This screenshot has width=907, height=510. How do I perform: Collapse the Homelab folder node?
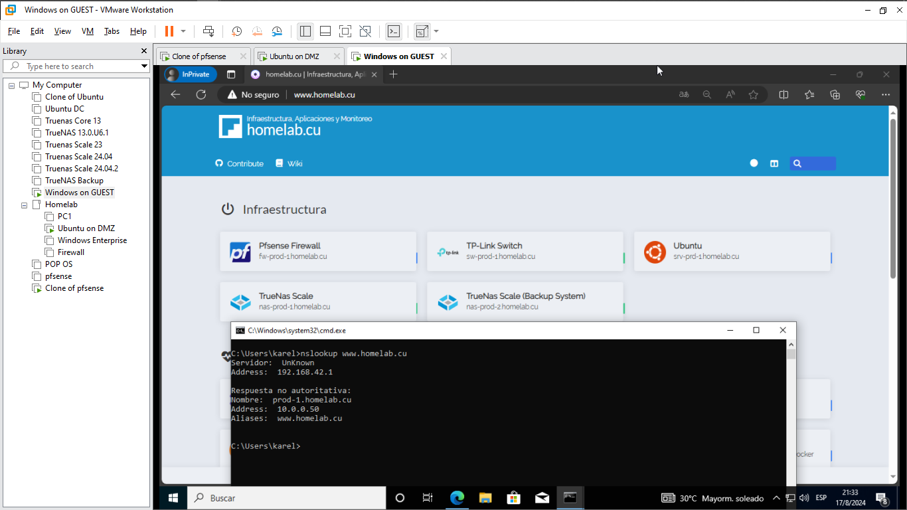24,205
